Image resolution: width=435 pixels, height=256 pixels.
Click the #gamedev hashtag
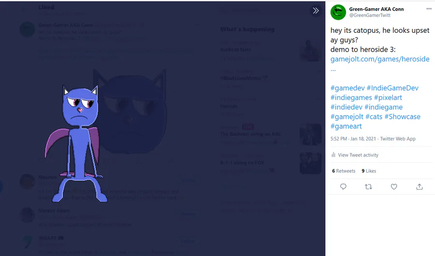coord(348,88)
